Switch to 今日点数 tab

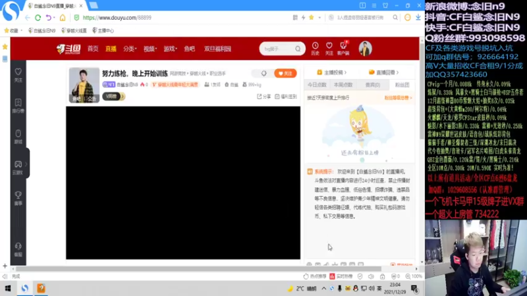click(317, 85)
